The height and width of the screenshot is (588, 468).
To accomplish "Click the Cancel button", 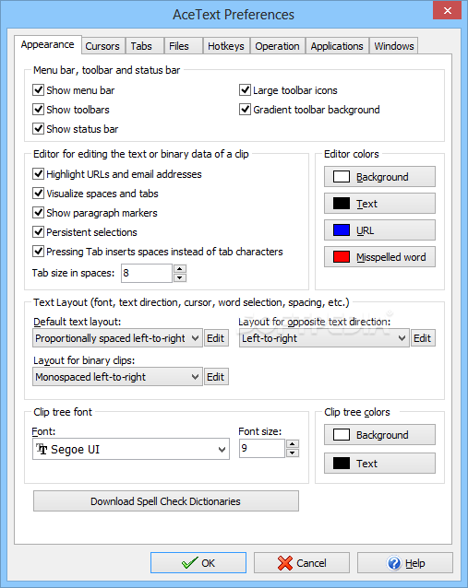I will tap(302, 563).
